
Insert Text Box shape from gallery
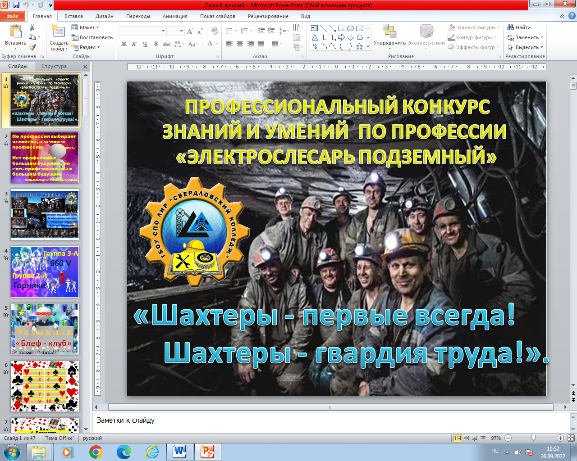pos(315,28)
